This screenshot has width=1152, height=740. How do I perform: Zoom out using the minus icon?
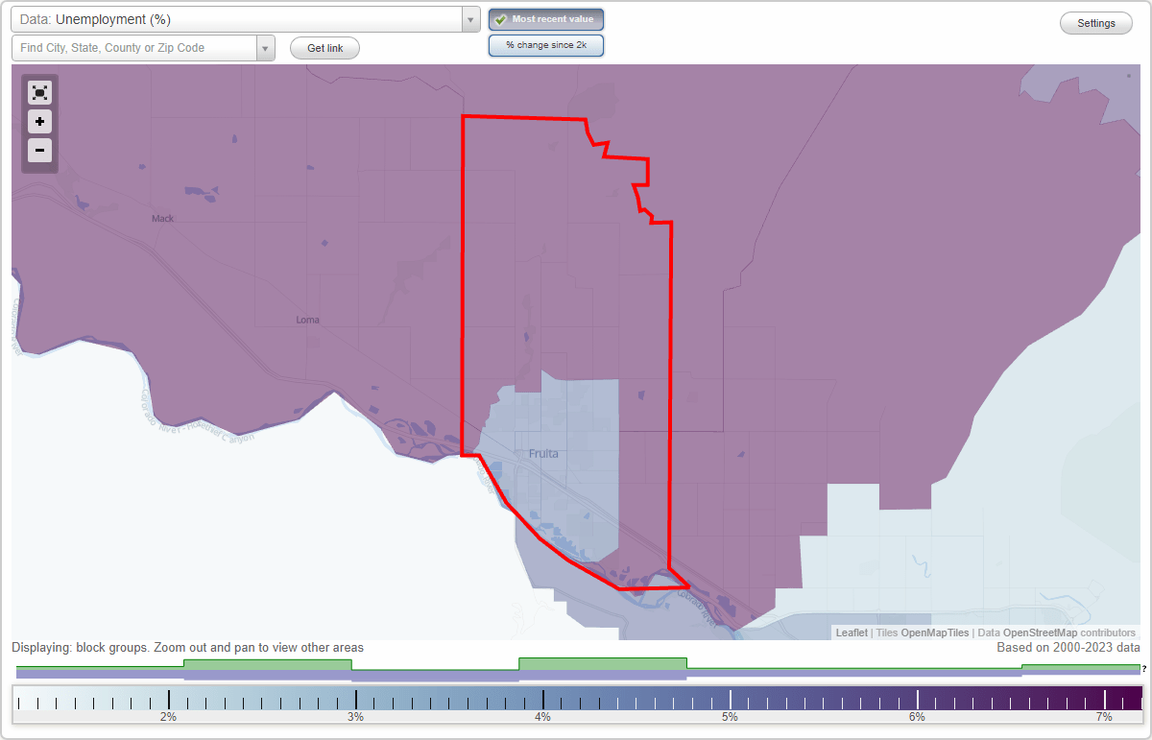(39, 151)
